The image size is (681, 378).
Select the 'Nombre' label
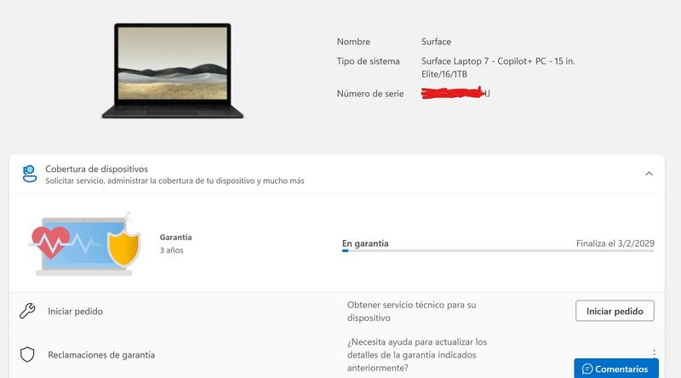(x=353, y=42)
